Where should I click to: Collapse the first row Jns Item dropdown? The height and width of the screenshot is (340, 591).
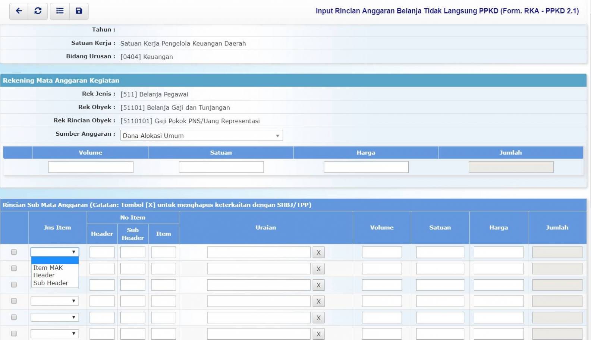coord(55,252)
